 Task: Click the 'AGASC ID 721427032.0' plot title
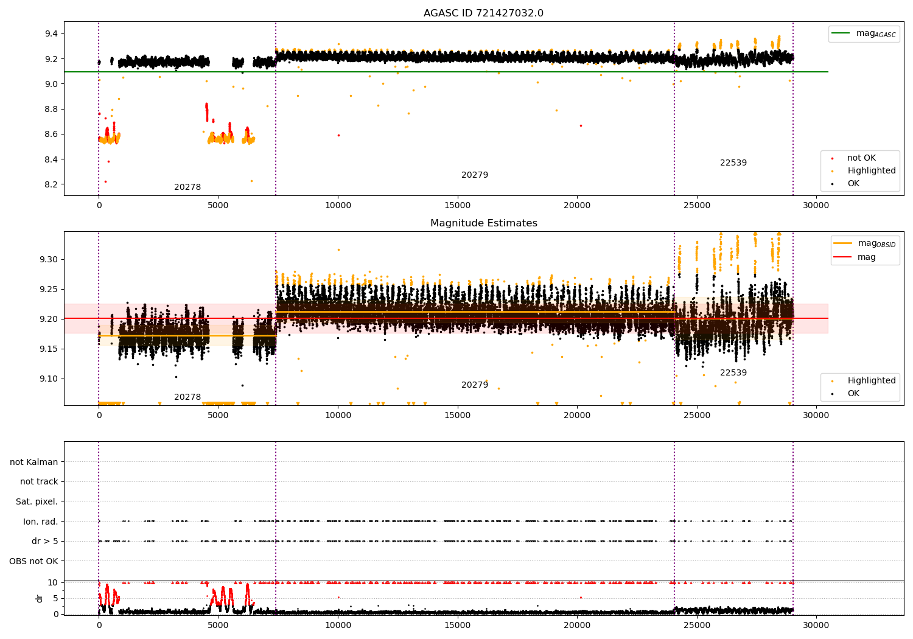click(483, 13)
